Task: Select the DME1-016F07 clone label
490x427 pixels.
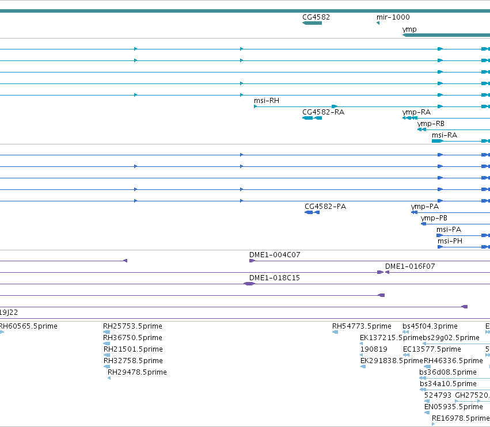Action: tap(410, 266)
